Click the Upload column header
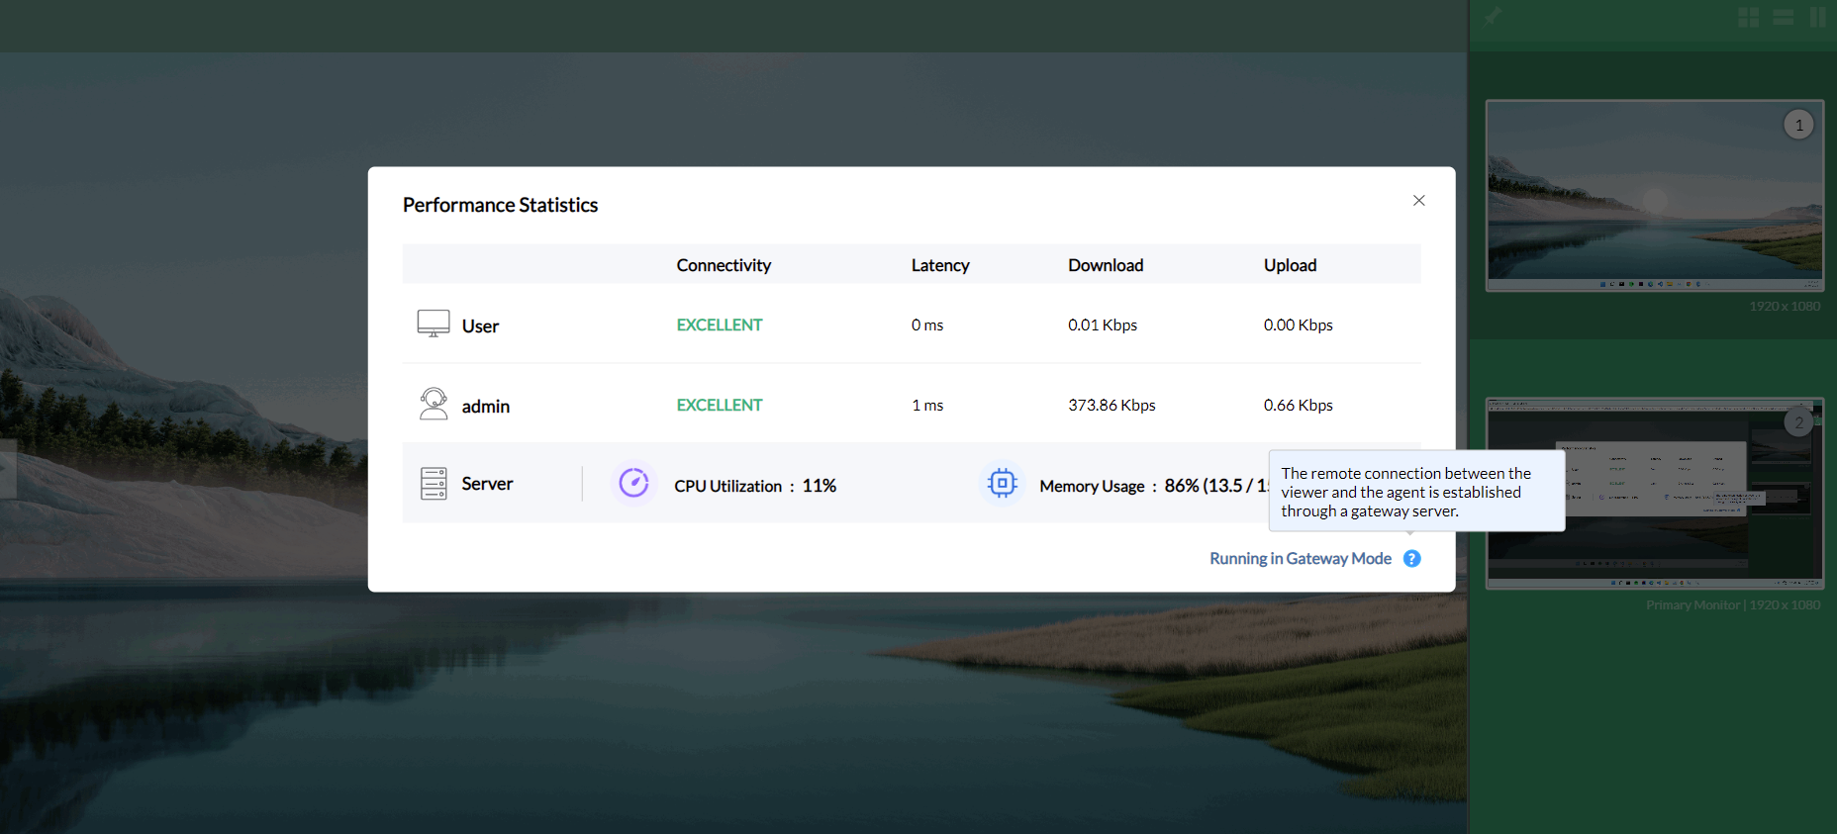Image resolution: width=1837 pixels, height=834 pixels. [1290, 265]
